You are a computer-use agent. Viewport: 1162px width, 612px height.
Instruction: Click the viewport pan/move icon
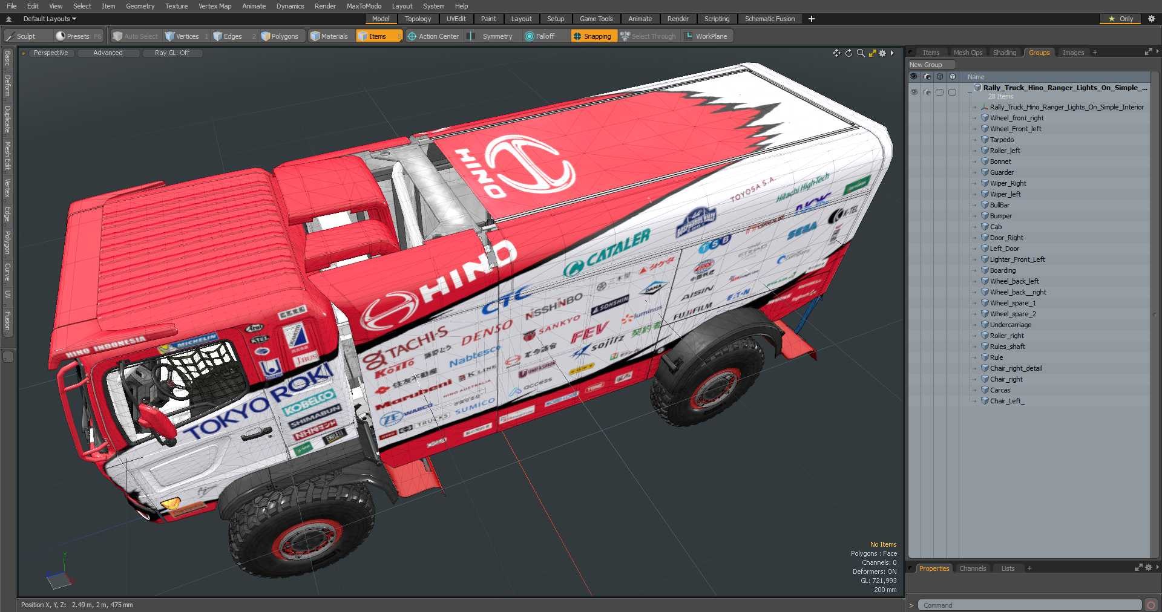tap(836, 53)
